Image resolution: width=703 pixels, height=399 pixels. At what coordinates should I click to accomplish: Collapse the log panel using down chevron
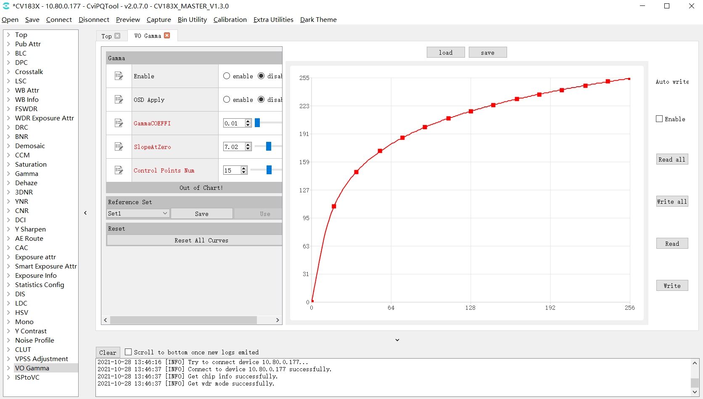pos(397,340)
